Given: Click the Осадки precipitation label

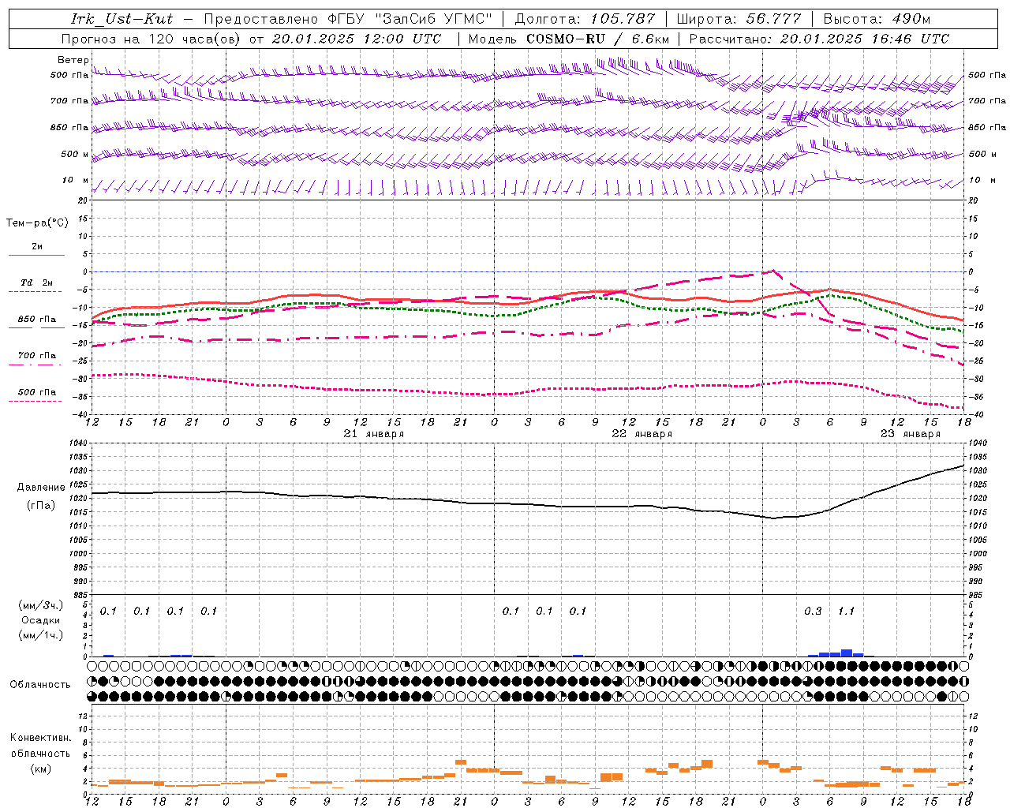Looking at the screenshot, I should tap(40, 620).
